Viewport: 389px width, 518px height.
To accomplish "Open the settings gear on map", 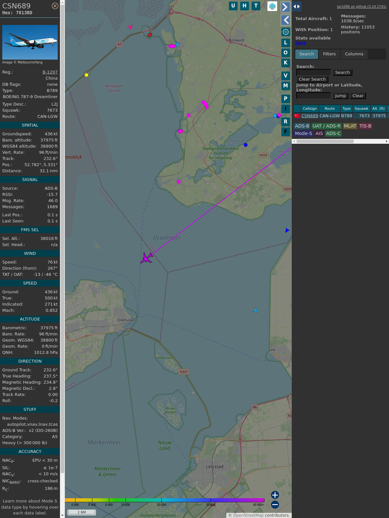I will pos(286,32).
